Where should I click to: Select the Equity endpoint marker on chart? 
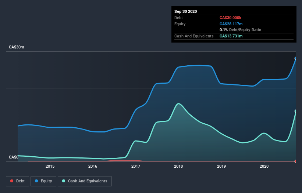(296, 58)
